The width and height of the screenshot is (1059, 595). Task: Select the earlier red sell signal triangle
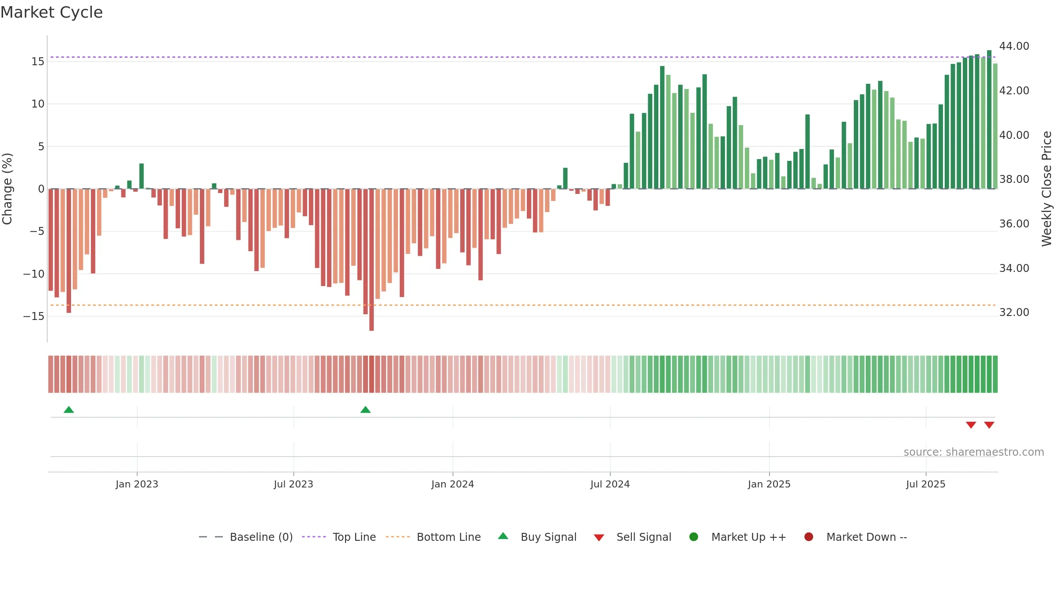971,425
